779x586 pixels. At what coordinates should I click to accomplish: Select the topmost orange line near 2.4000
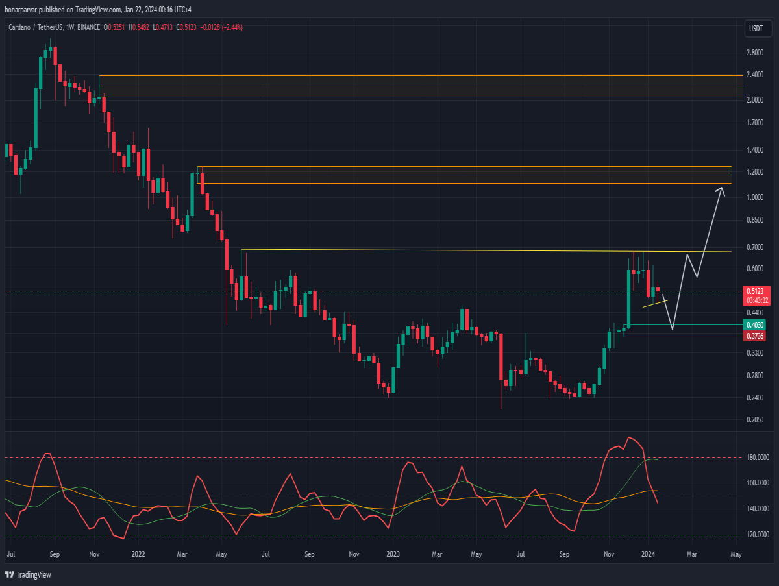(x=415, y=76)
